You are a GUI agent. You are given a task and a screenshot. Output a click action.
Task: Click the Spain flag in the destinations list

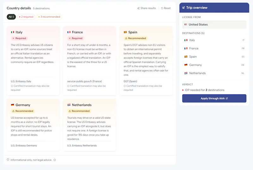coord(186,57)
